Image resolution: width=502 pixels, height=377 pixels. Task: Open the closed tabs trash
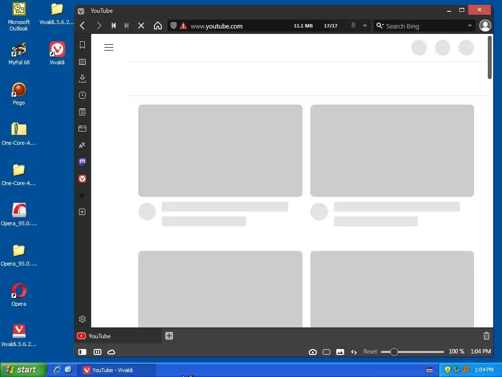(486, 336)
